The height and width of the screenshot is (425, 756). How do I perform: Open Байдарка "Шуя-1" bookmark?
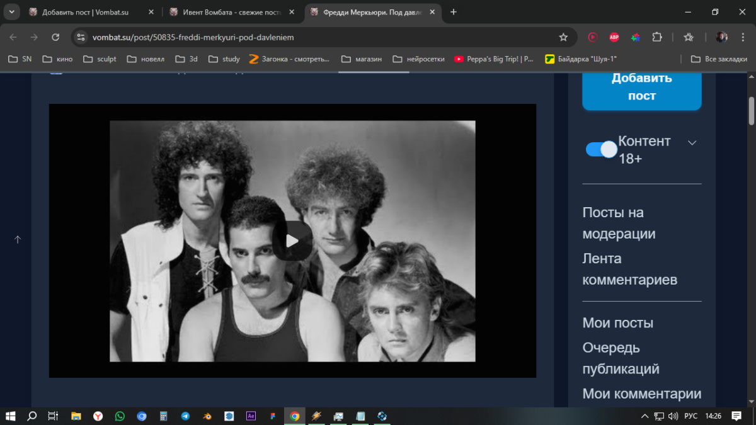[x=581, y=59]
